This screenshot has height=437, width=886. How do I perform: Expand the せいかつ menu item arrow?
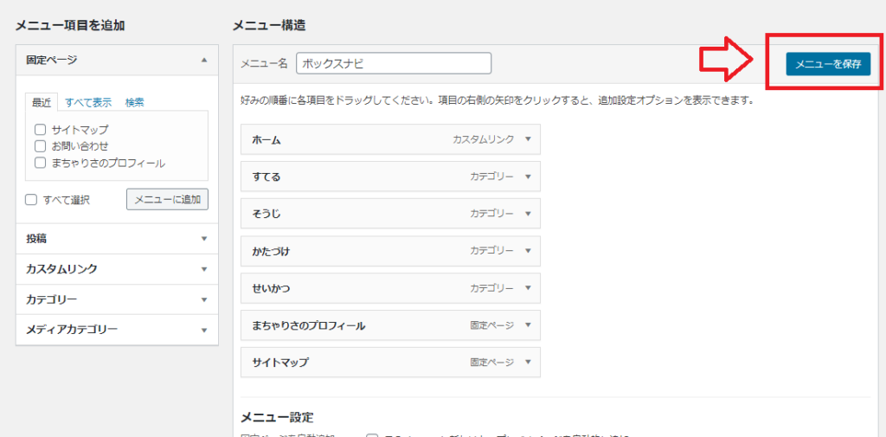pos(527,288)
